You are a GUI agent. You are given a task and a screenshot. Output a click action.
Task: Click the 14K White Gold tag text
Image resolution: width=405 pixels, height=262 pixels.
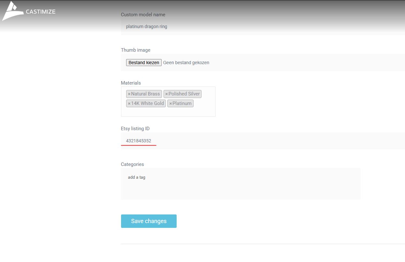(x=148, y=103)
